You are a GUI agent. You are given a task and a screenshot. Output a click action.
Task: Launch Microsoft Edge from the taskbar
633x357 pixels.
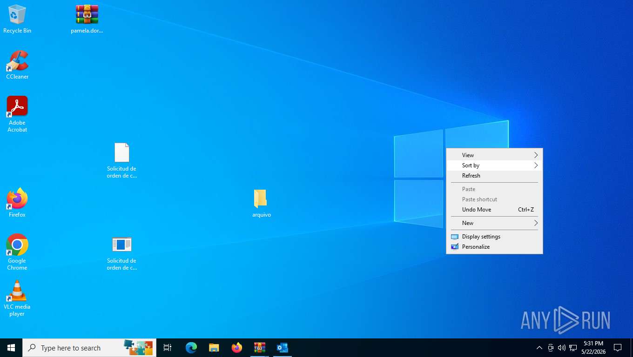click(191, 348)
